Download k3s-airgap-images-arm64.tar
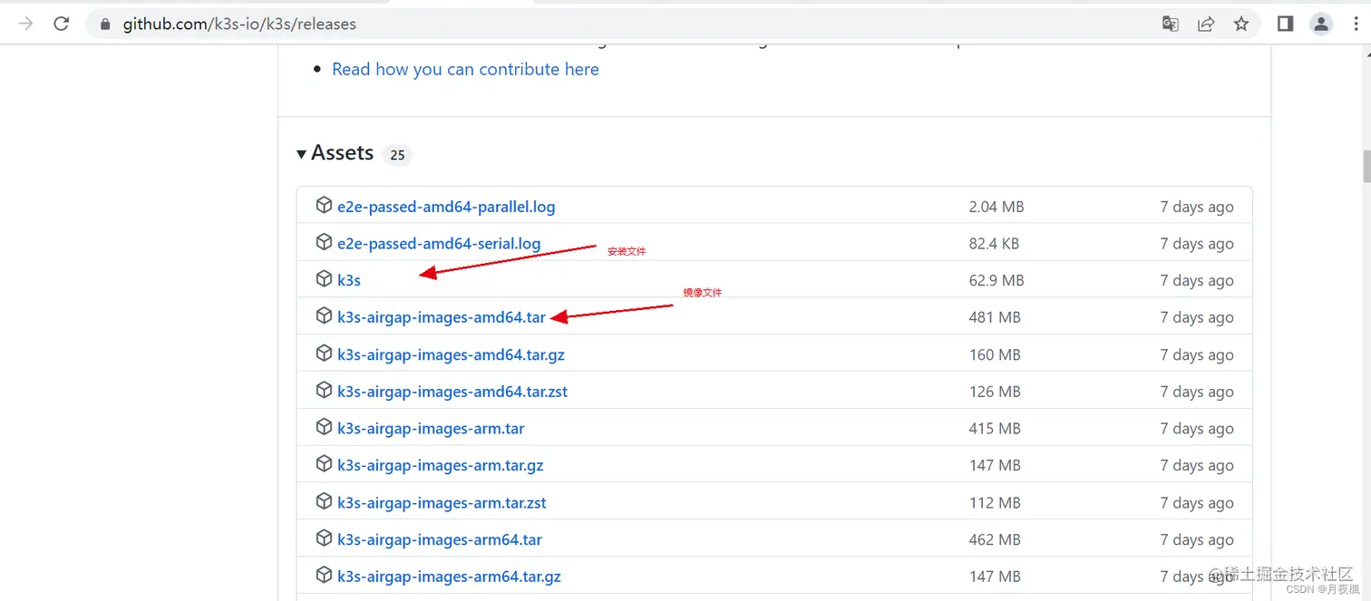 pyautogui.click(x=440, y=540)
